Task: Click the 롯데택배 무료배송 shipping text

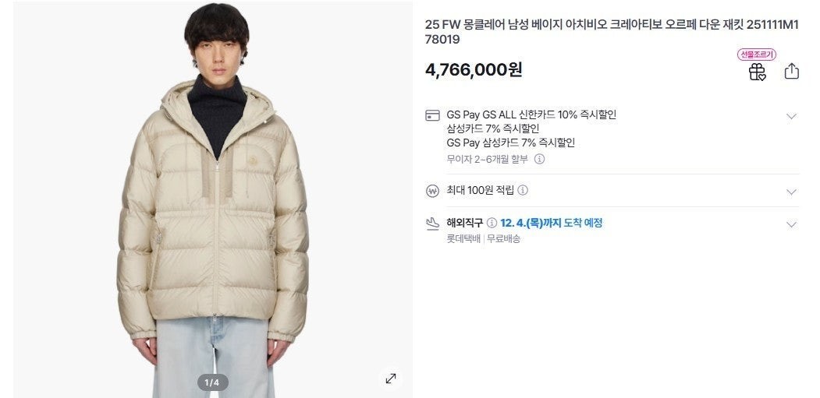Action: pos(483,239)
